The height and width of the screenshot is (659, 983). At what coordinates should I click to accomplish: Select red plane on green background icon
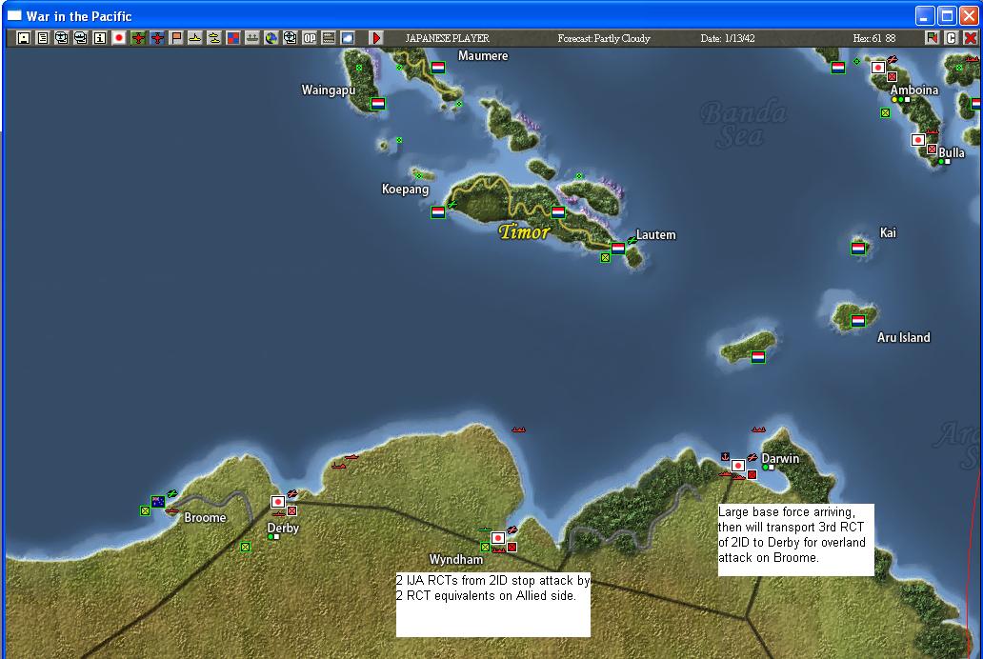point(138,38)
